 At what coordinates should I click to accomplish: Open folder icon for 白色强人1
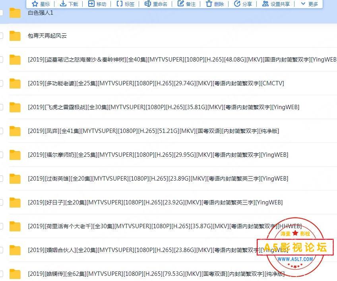click(15, 13)
